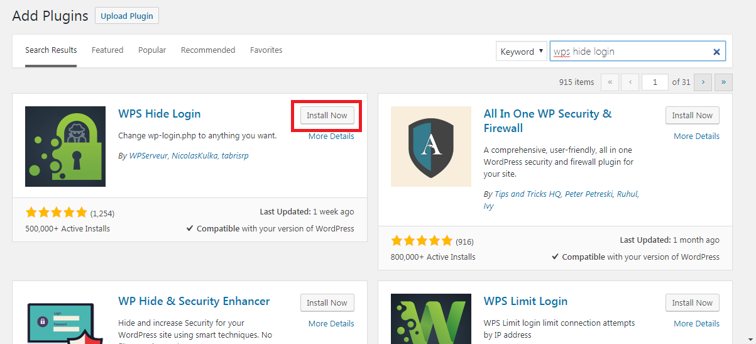
Task: Click the 800,000+ Active Installs text
Action: (433, 257)
